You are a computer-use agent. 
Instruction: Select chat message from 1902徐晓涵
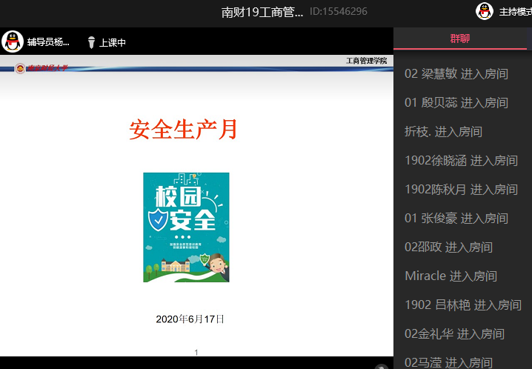[461, 160]
